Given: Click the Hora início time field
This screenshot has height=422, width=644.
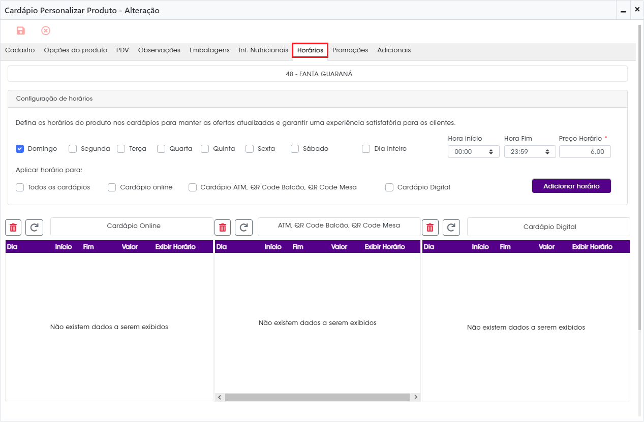Looking at the screenshot, I should pos(474,152).
